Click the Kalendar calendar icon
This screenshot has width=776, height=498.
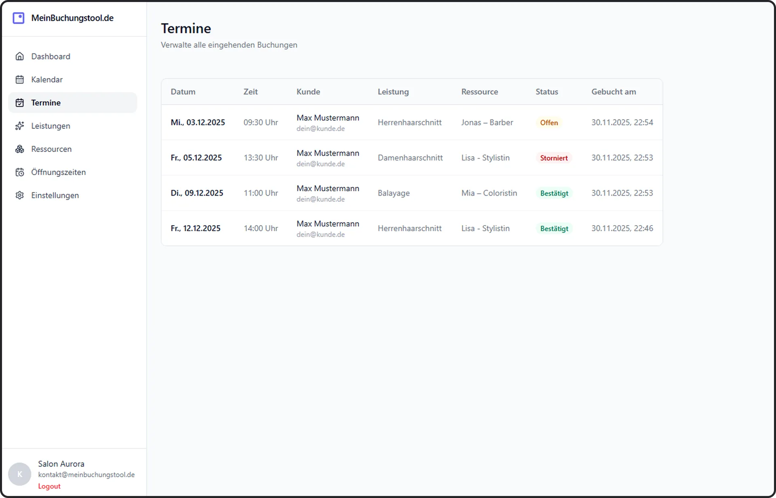coord(19,80)
